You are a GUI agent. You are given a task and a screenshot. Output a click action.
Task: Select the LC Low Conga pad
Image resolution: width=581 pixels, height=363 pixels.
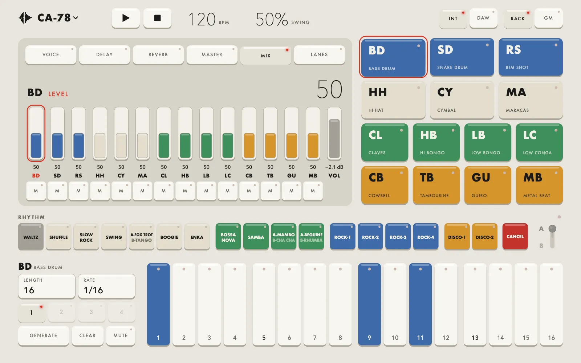point(539,142)
